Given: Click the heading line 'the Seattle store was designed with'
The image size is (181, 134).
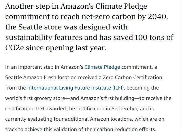Looking at the screenshot, I should pyautogui.click(x=66, y=27).
